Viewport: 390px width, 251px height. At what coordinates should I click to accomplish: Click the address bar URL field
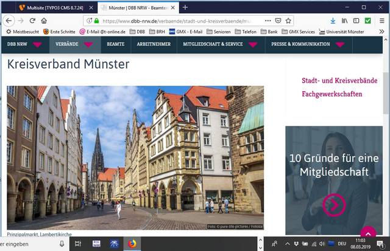tap(179, 21)
